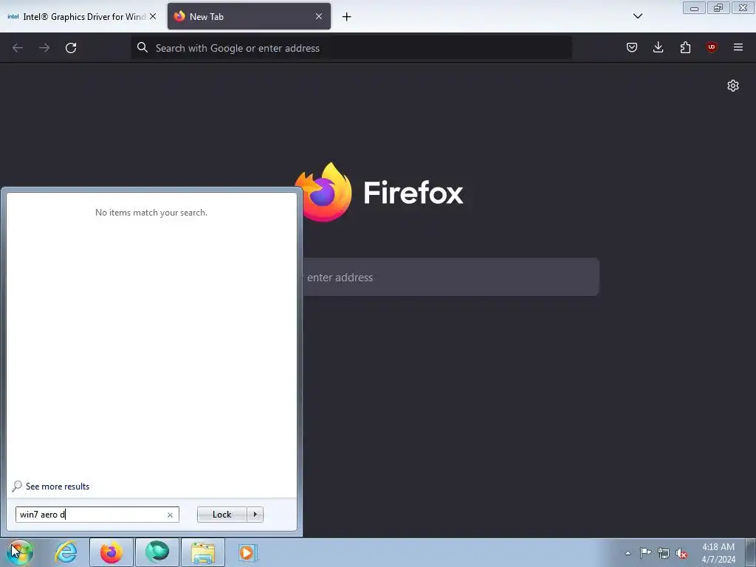Close the New Tab tab
756x567 pixels.
click(x=319, y=16)
